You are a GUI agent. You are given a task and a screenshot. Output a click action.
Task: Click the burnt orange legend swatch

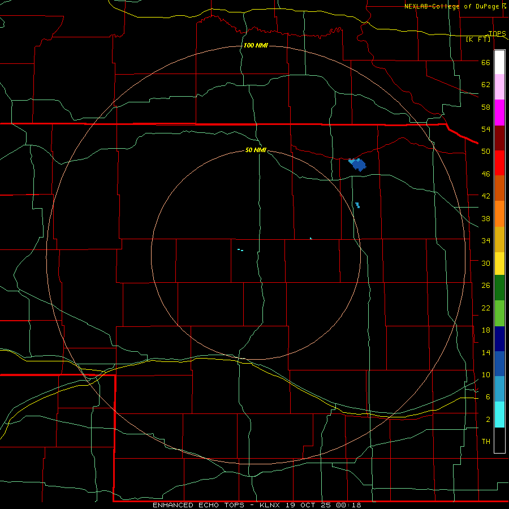point(499,188)
